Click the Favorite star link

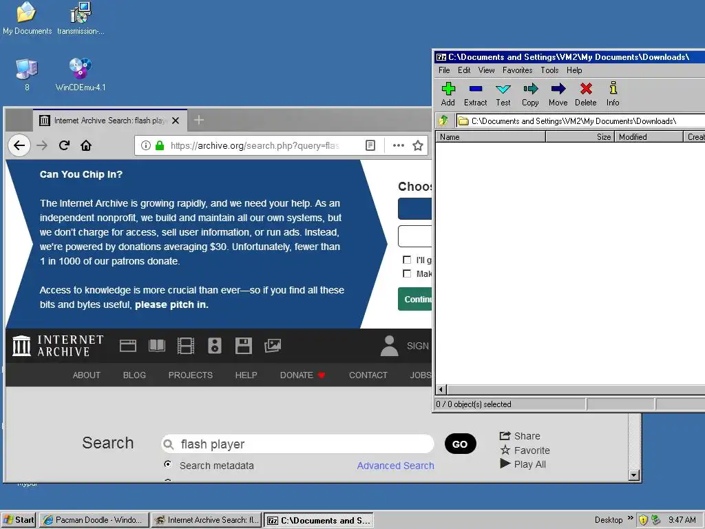pos(525,450)
